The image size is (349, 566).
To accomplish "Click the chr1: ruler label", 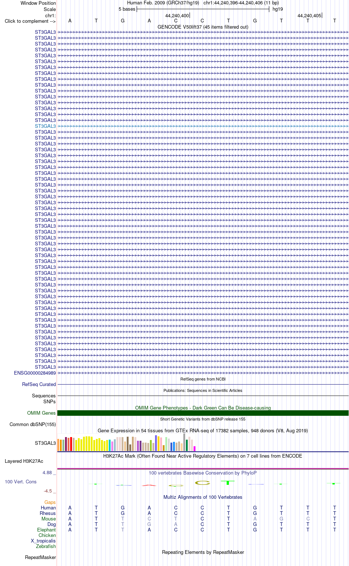I will click(50, 15).
